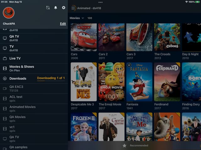Select QA EAC3 TS128 library

coord(34,88)
